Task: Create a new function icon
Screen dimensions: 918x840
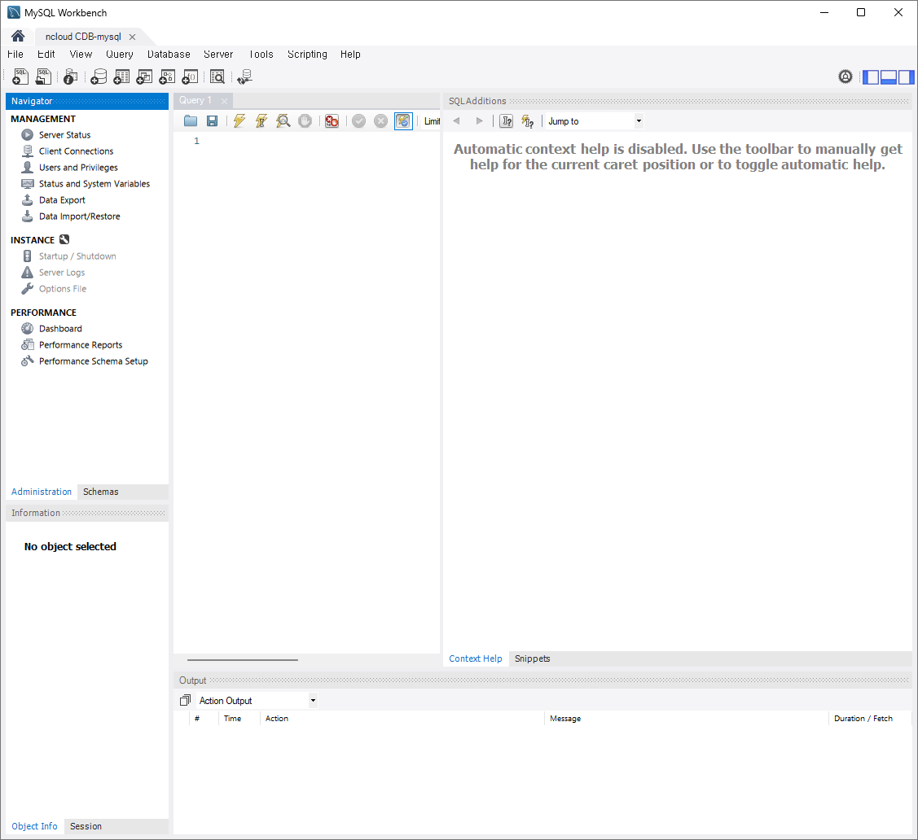Action: point(190,77)
